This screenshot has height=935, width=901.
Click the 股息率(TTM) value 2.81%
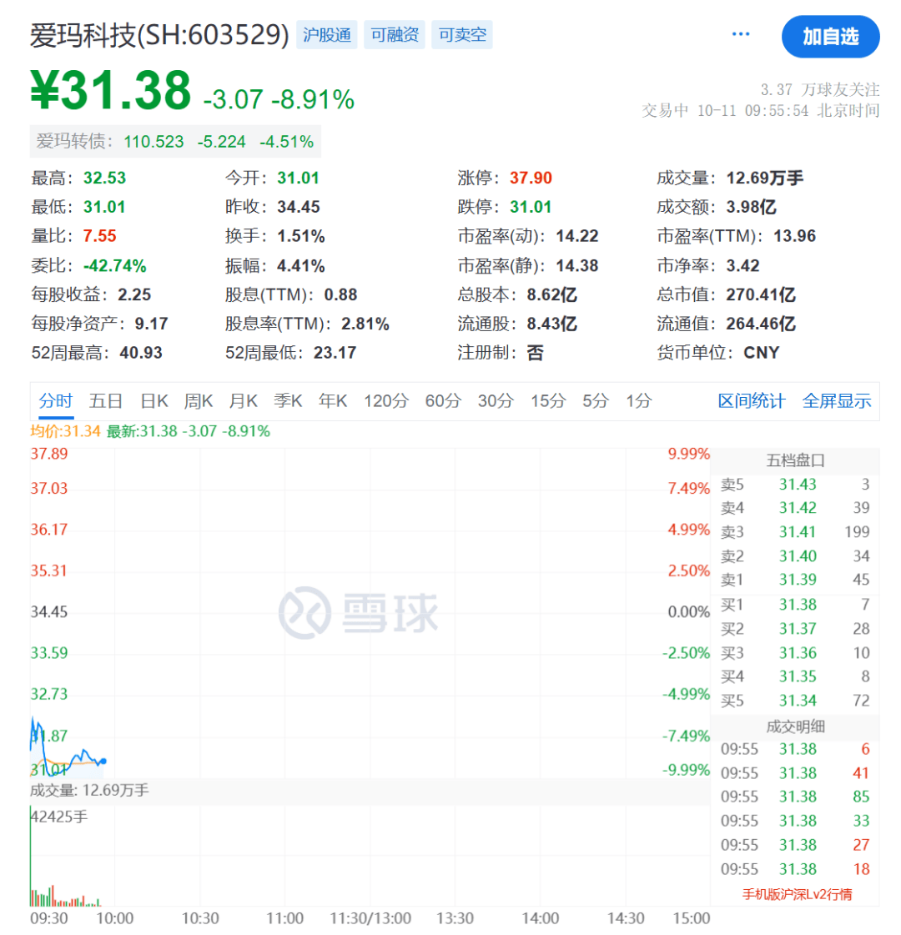(365, 324)
